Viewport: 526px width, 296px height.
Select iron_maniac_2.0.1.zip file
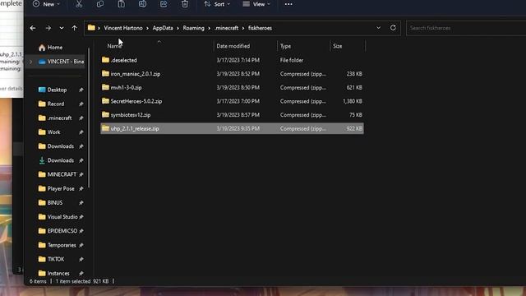pyautogui.click(x=232, y=74)
